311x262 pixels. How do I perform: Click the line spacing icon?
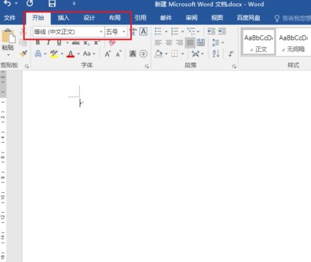(x=216, y=43)
